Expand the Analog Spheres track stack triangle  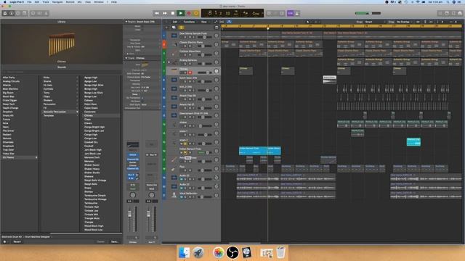click(169, 62)
